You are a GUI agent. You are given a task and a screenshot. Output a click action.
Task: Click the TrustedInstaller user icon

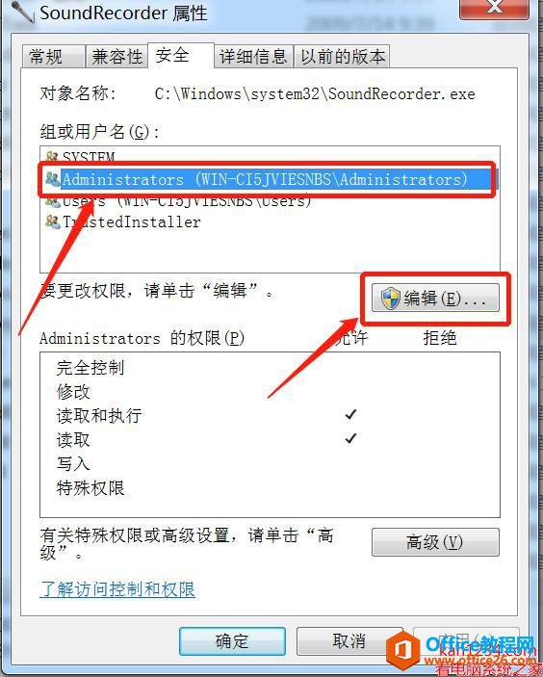[x=53, y=221]
